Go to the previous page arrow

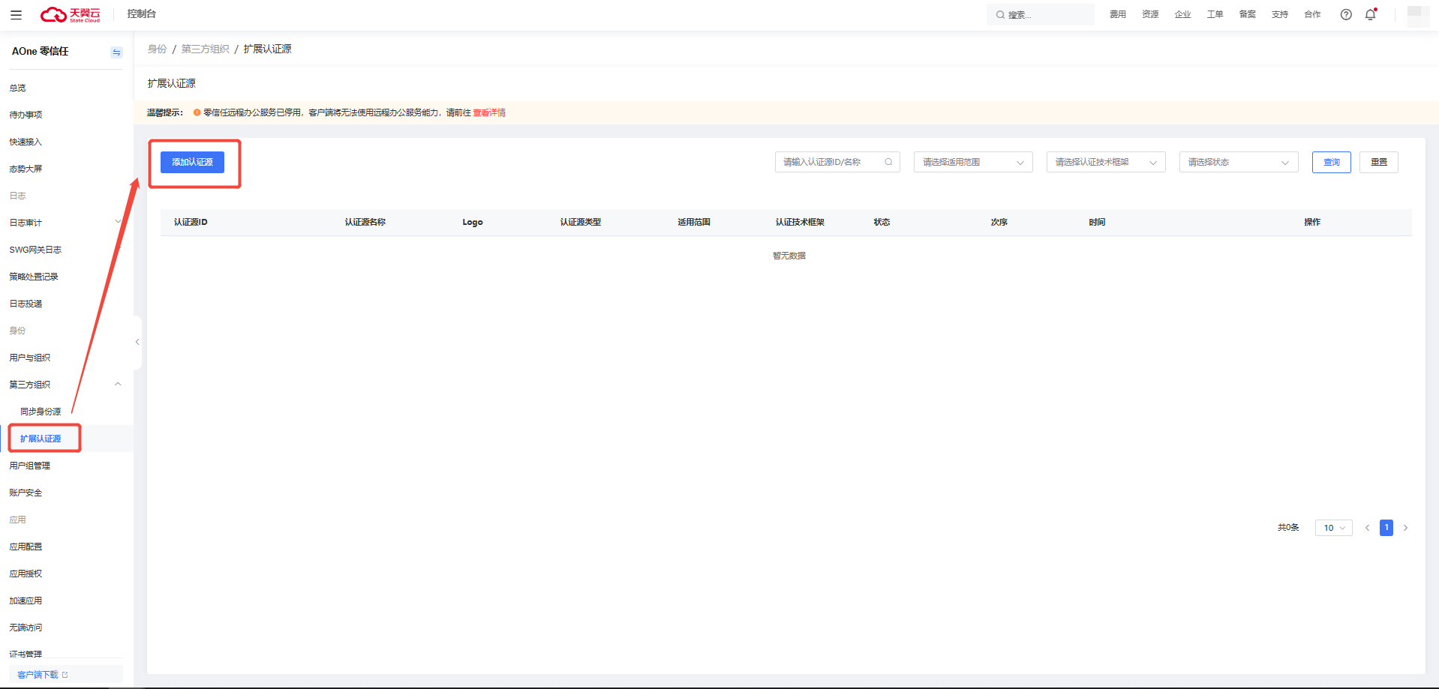(1367, 528)
